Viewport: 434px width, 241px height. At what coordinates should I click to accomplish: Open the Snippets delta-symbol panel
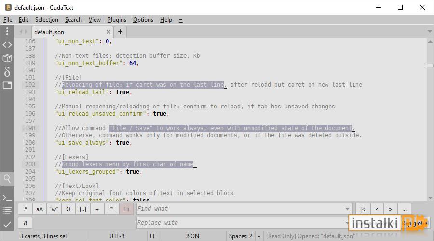7,72
